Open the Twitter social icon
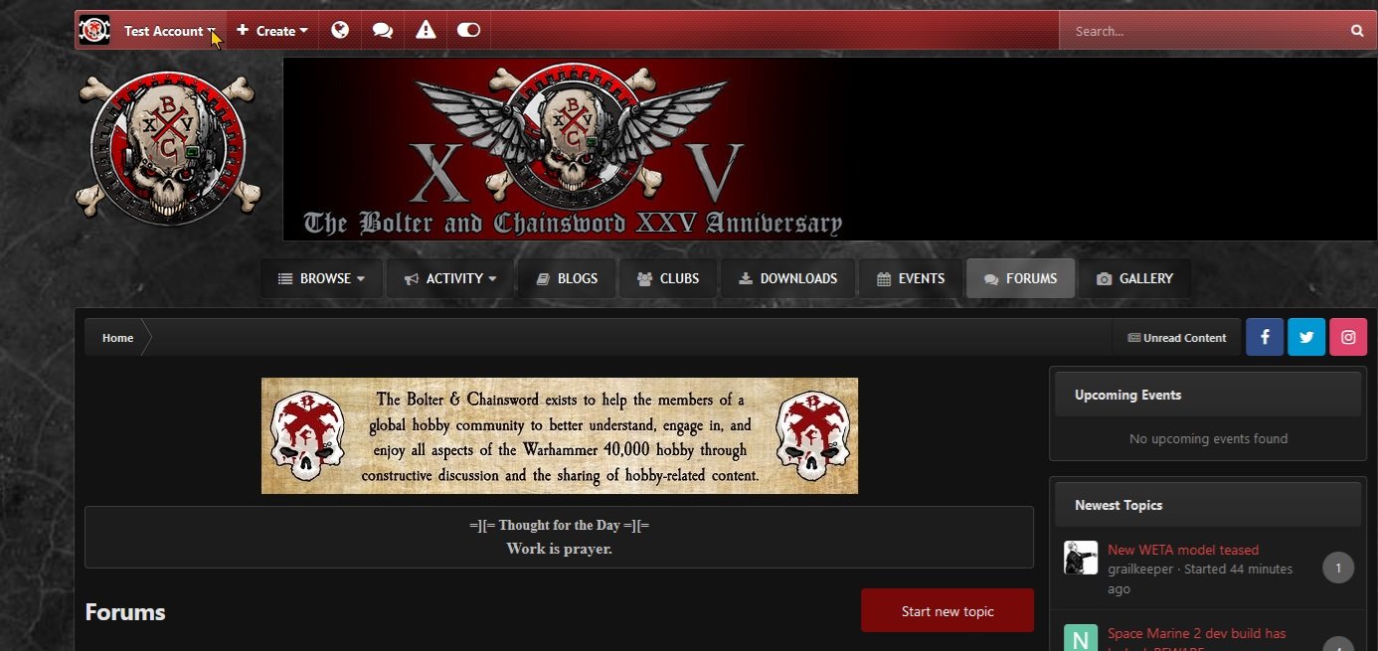 point(1306,337)
